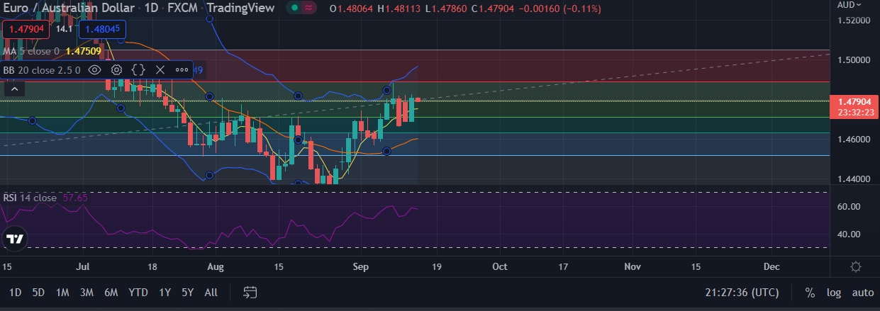Viewport: 880px width, 311px height.
Task: Select the 1D time range
Action: pos(15,292)
